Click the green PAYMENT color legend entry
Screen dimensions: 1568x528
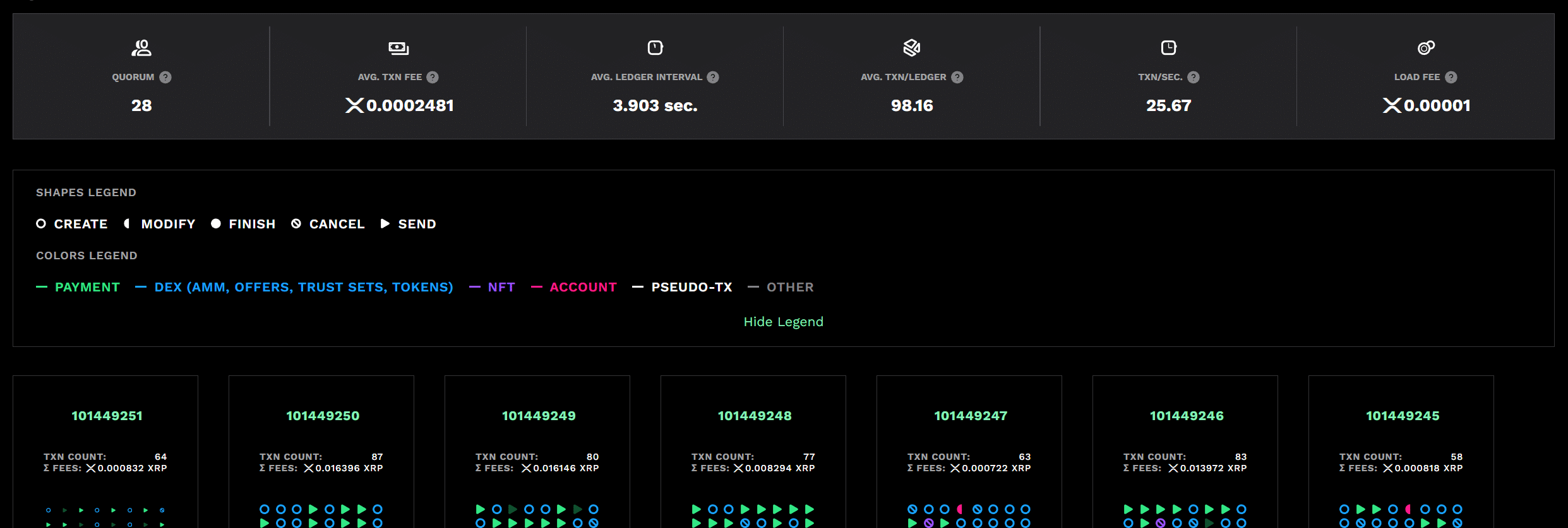[87, 287]
